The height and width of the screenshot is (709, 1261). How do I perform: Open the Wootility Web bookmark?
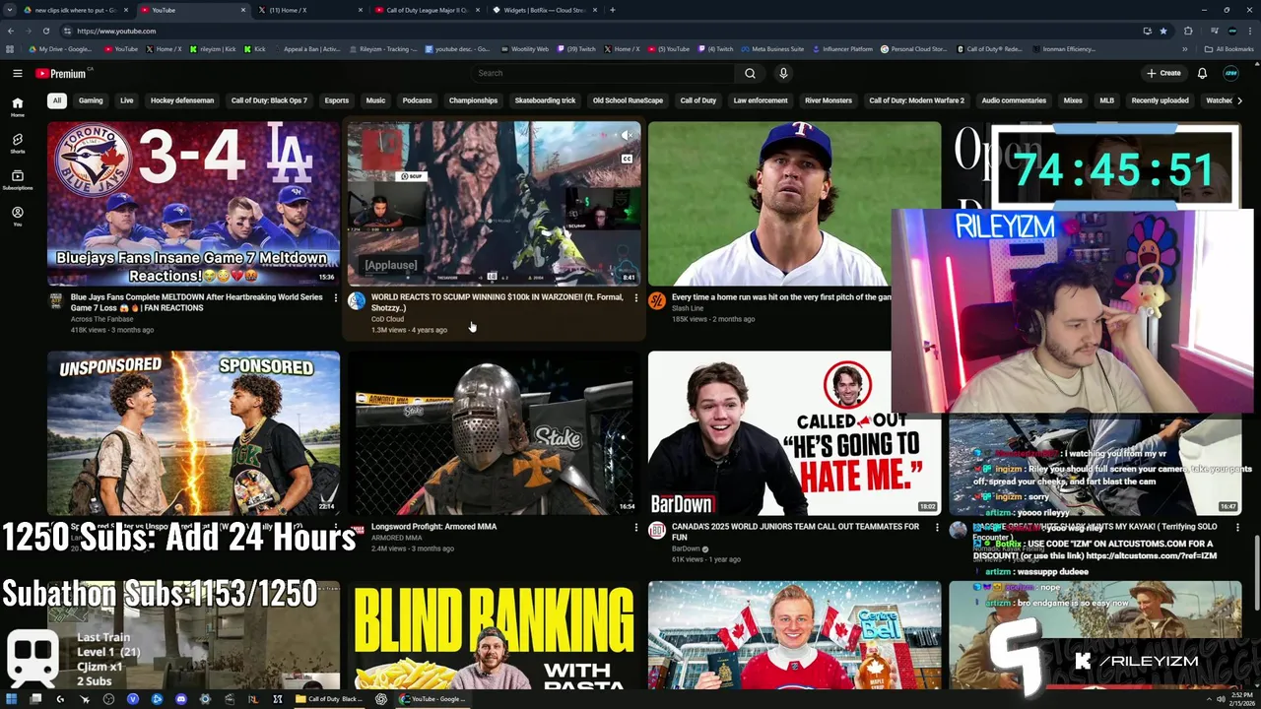[x=524, y=48]
